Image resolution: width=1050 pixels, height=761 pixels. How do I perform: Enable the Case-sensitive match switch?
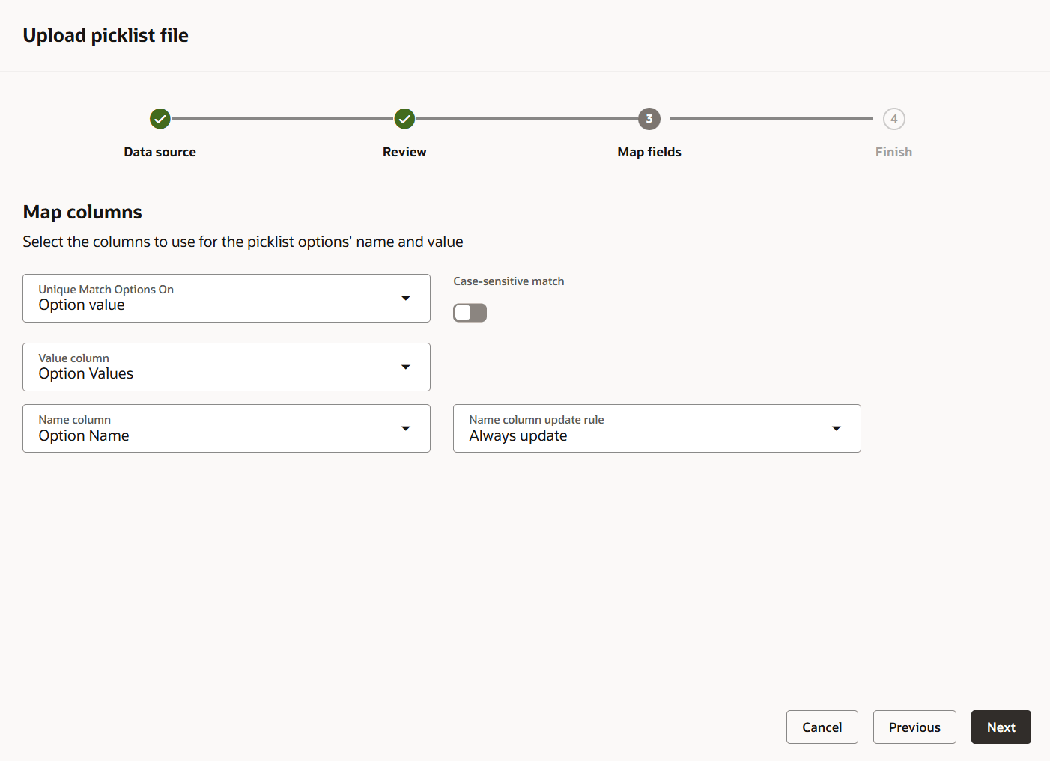point(470,313)
